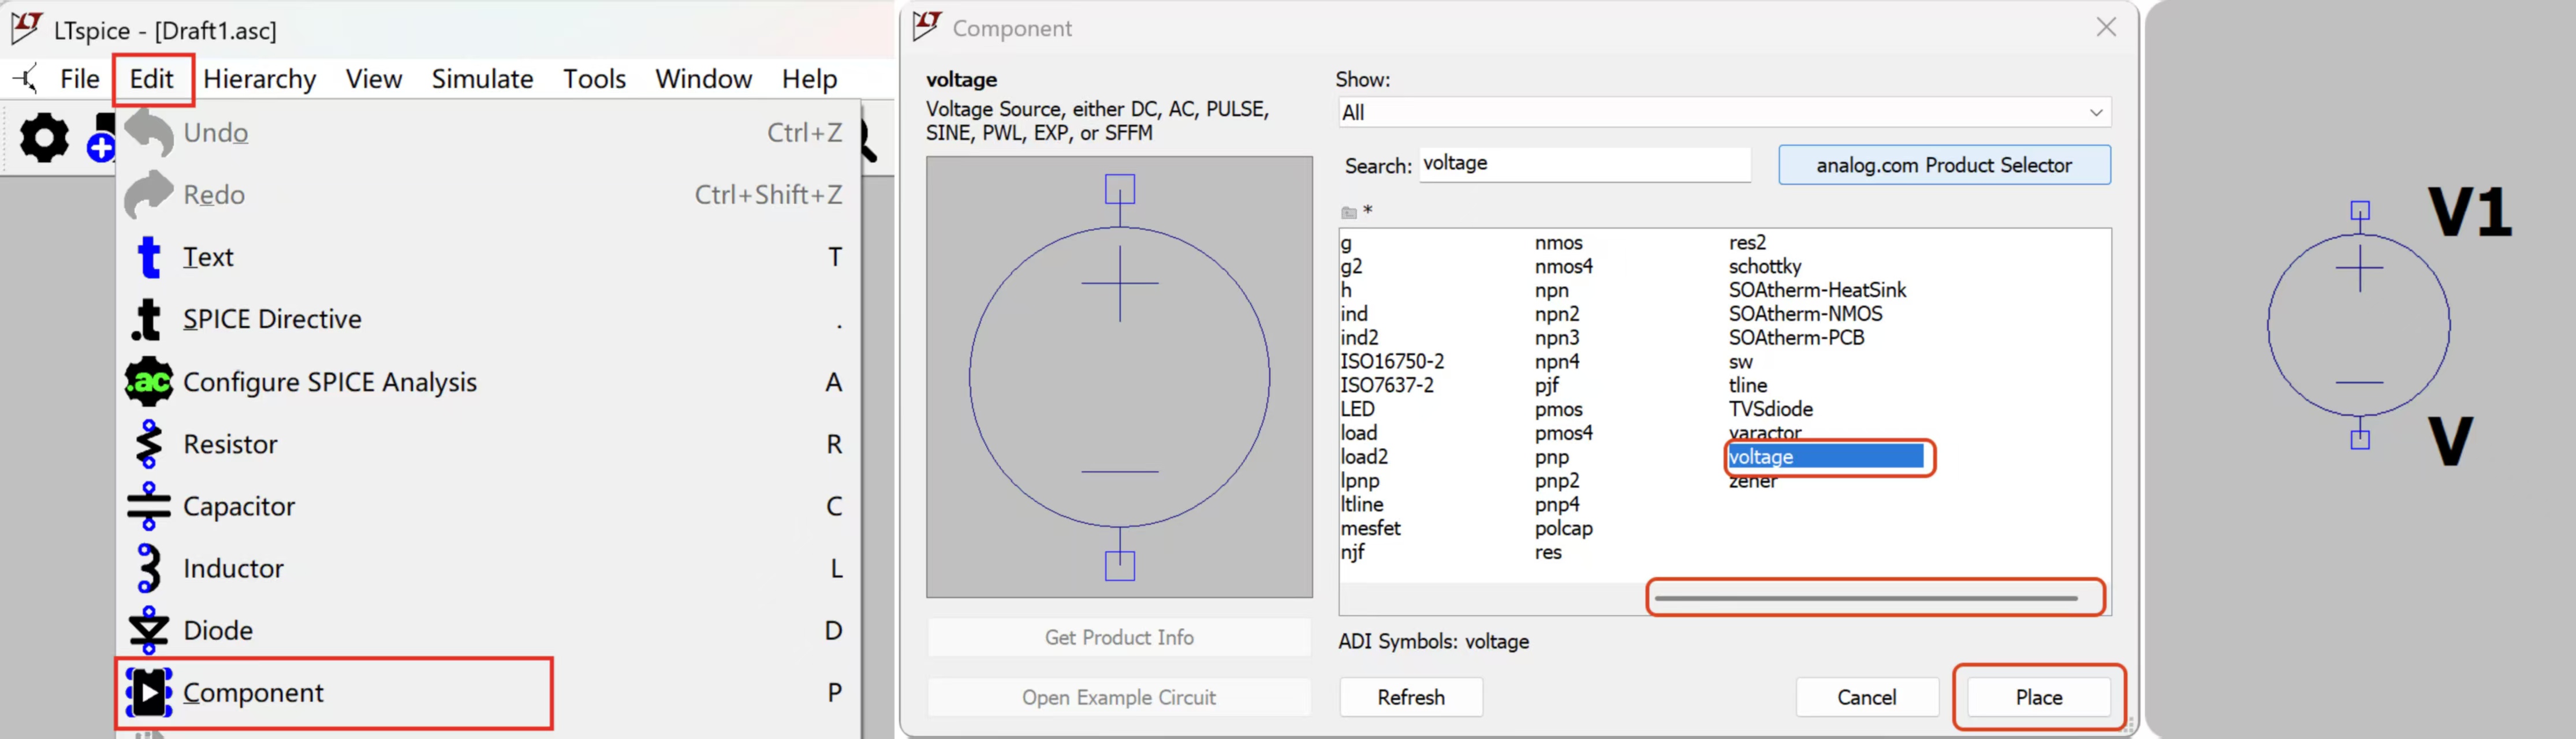Screen dimensions: 2576x739
Task: Click the Configure SPICE Analysis .ac icon
Action: [149, 381]
